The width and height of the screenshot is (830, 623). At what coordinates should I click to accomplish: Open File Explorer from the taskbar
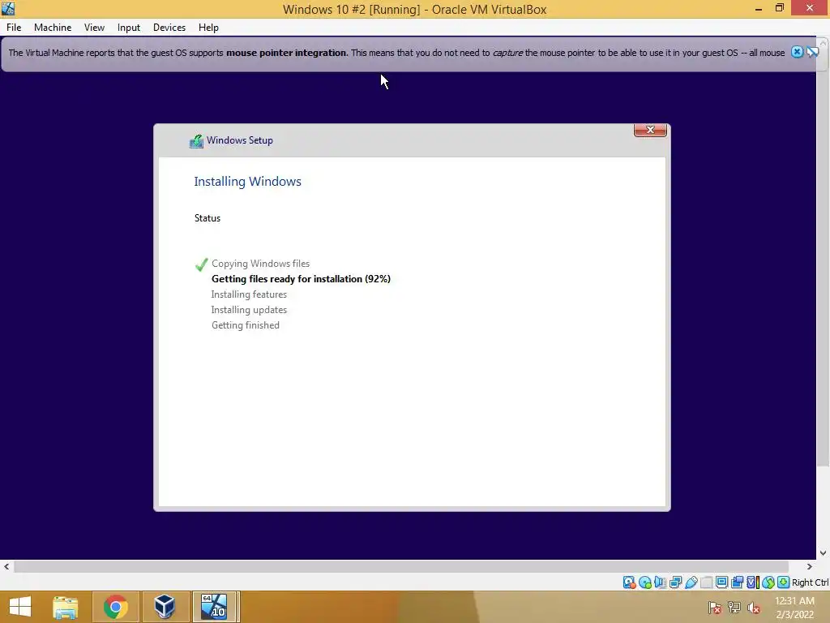pos(66,607)
